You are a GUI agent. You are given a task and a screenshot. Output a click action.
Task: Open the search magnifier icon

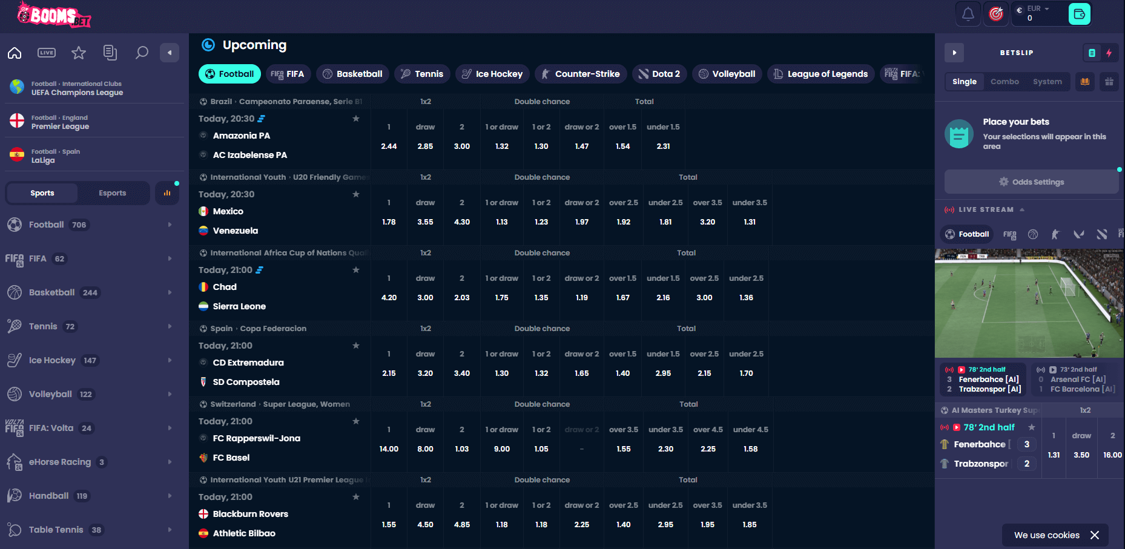(142, 53)
